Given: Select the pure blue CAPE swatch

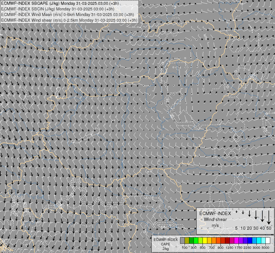Looking at the screenshot, I should [250, 241].
